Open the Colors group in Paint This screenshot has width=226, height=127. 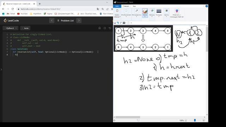click(x=166, y=13)
